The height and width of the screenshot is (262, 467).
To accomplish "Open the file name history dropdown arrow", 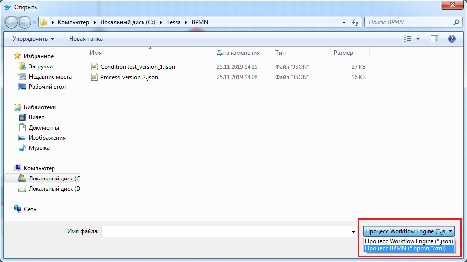I will coord(353,232).
